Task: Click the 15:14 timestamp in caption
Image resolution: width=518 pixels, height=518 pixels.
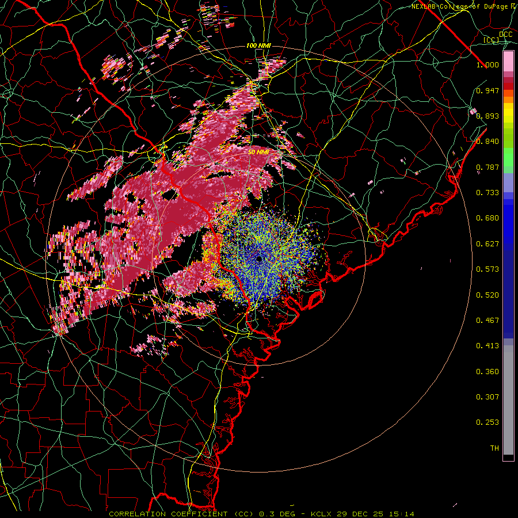Action: pos(401,514)
